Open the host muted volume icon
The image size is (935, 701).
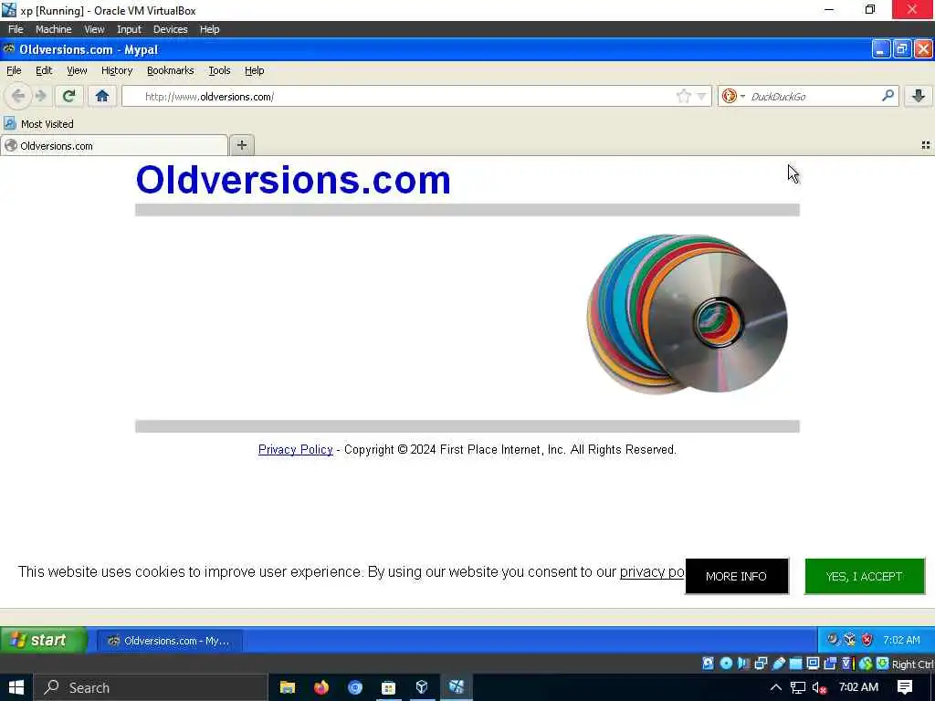click(x=819, y=688)
